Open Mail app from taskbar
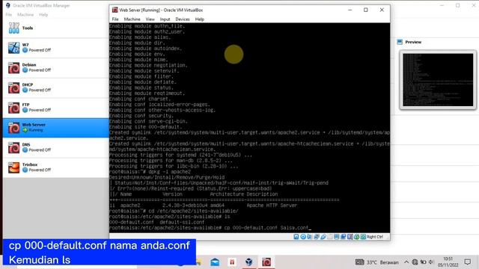The image size is (479, 269). tap(215, 262)
